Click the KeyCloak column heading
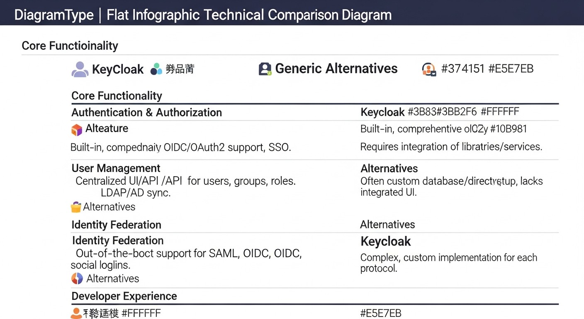 [118, 69]
